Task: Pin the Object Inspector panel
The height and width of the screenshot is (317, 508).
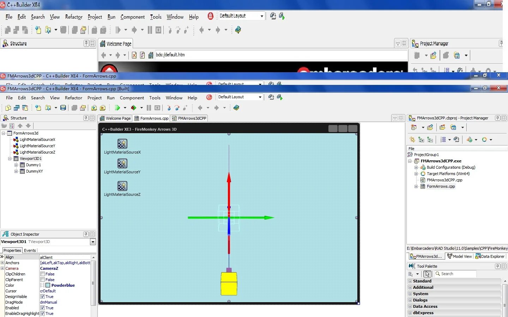Action: click(86, 234)
